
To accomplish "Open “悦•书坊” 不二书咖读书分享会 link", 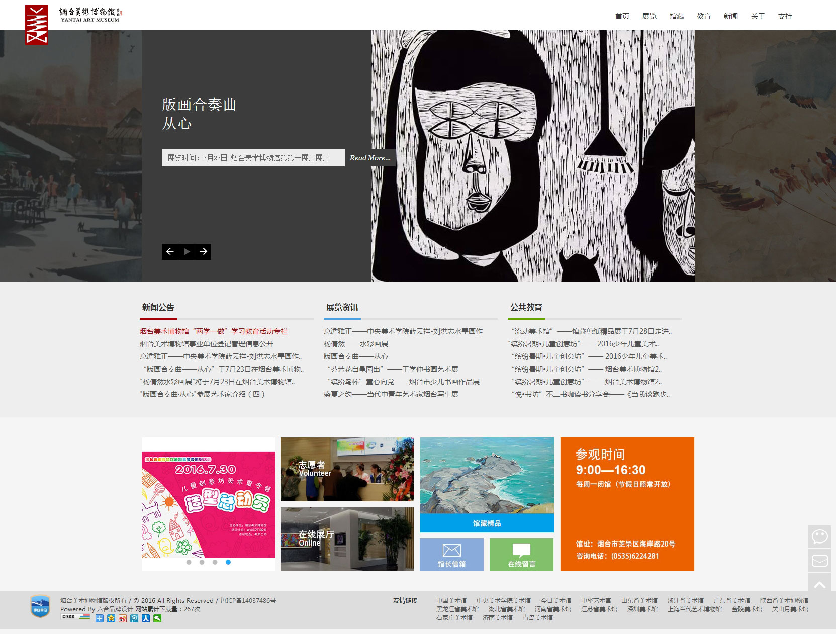I will (589, 394).
